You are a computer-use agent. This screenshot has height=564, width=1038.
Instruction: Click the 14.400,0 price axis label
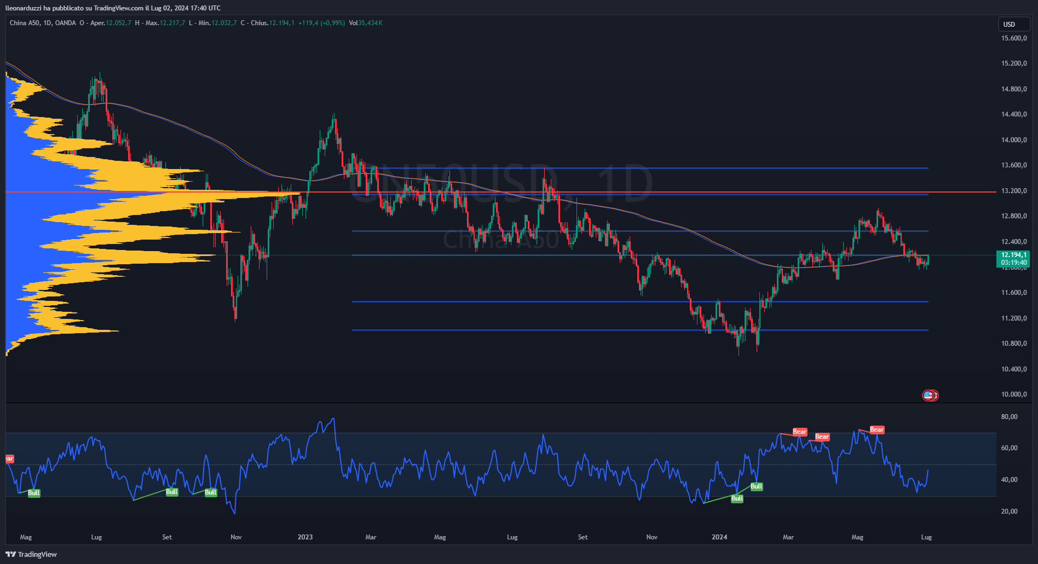point(1014,114)
